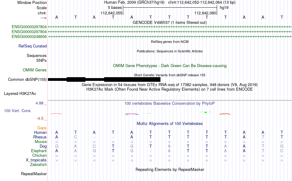Select the Common dbSNP(155) track label

(27, 79)
